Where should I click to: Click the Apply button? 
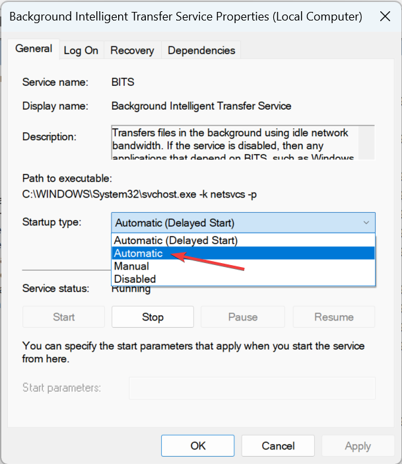[x=358, y=445]
